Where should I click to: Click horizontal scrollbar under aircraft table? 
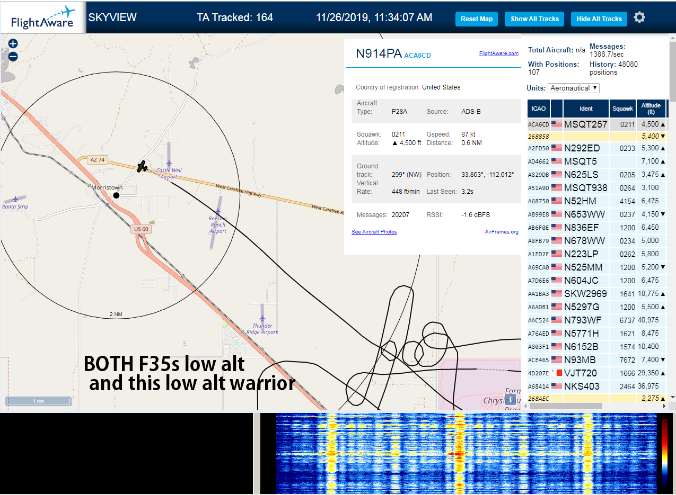click(x=565, y=406)
